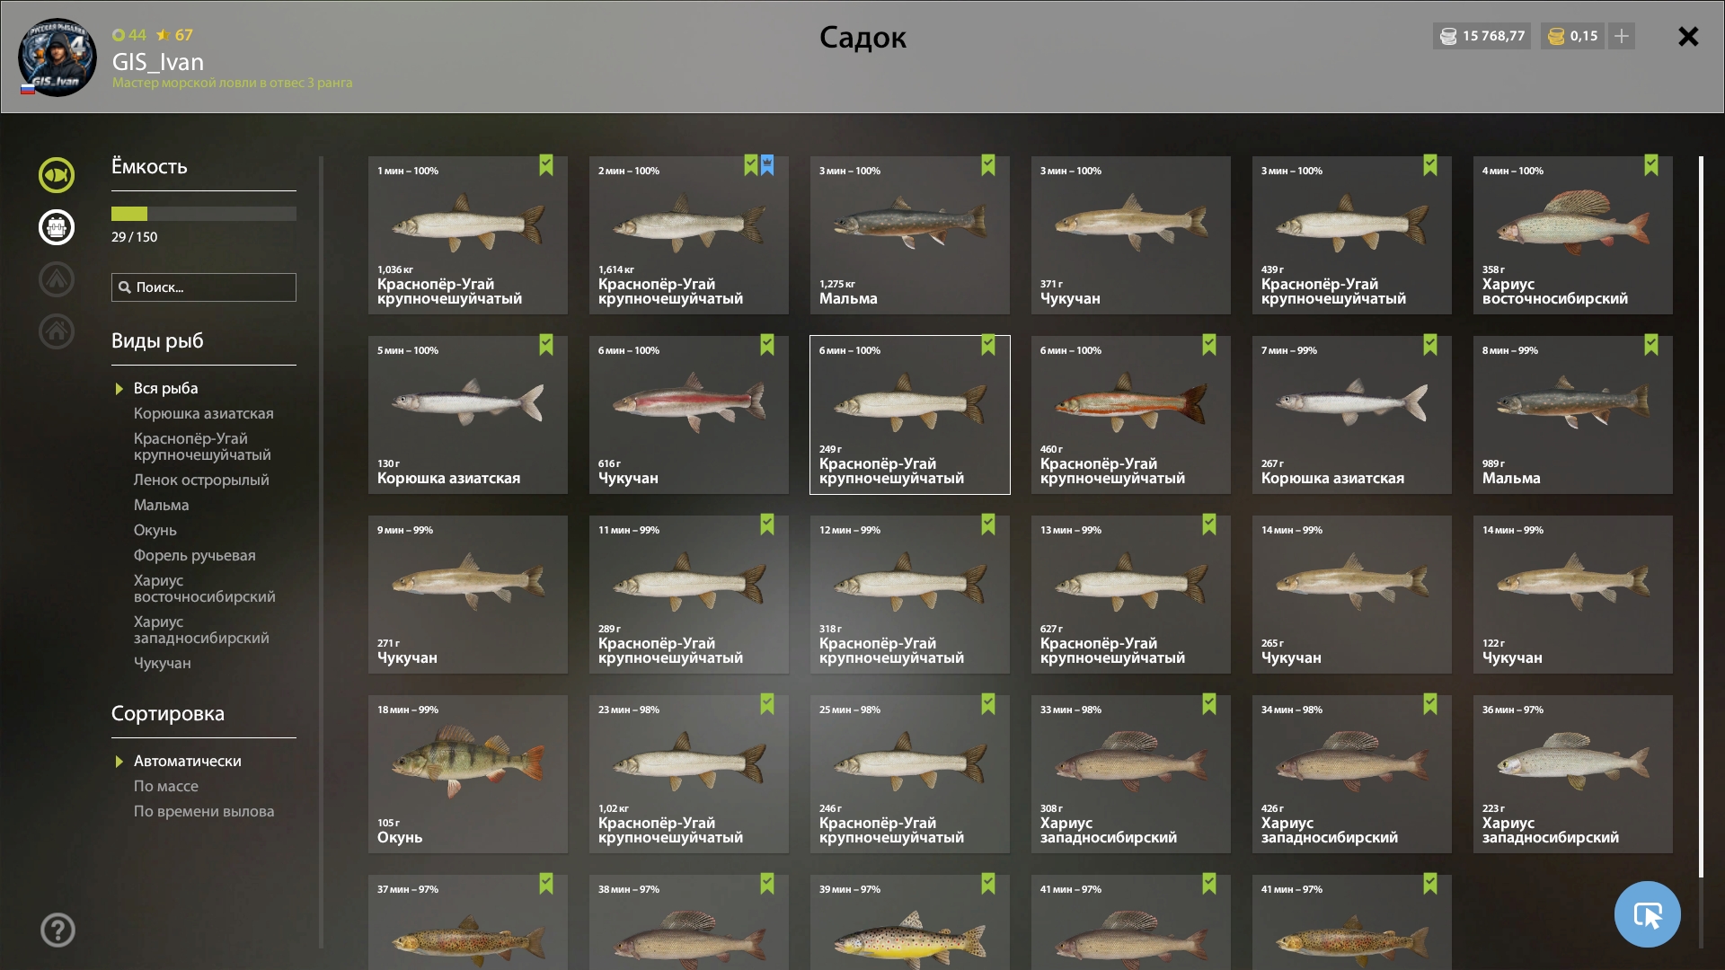
Task: Click the tent base sidebar icon
Action: coord(57,279)
